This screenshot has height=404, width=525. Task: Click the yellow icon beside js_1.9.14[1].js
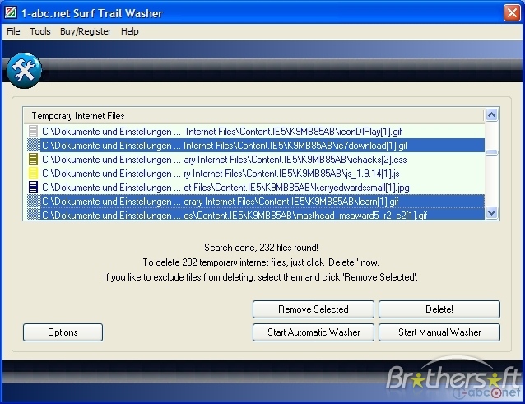(33, 174)
